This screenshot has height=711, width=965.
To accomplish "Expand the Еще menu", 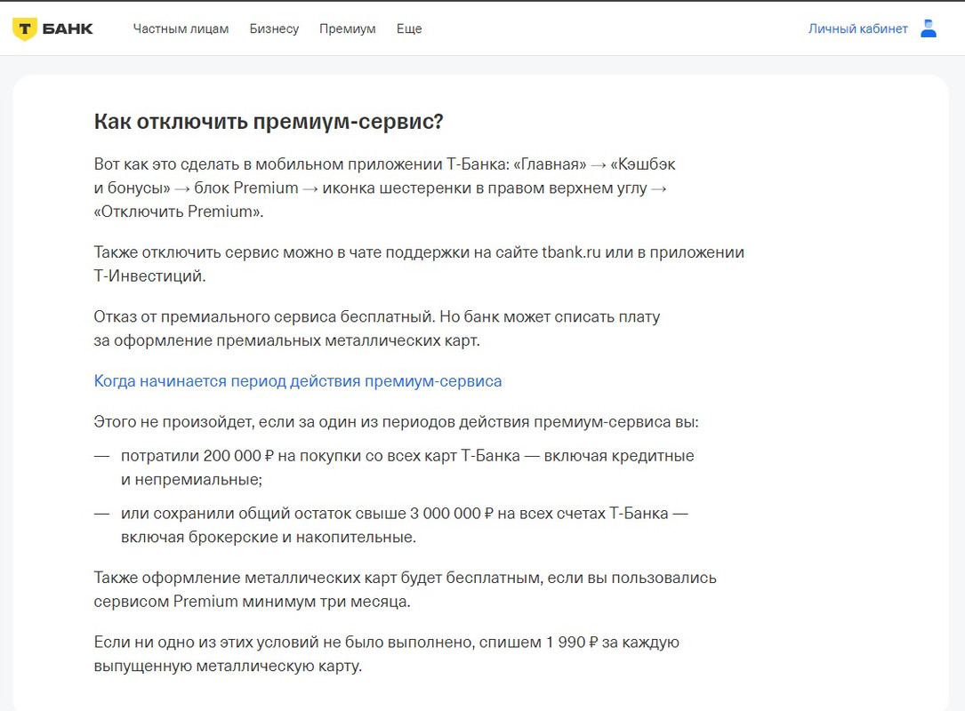I will coord(409,29).
